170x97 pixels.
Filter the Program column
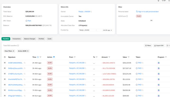(166, 57)
